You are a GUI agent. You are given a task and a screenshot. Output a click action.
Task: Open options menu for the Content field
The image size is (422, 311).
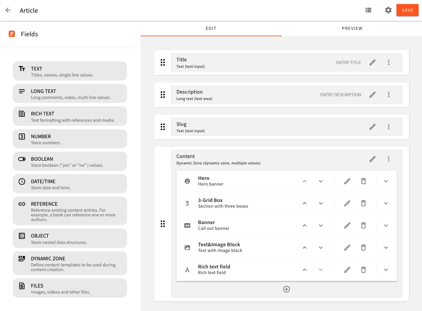point(388,159)
